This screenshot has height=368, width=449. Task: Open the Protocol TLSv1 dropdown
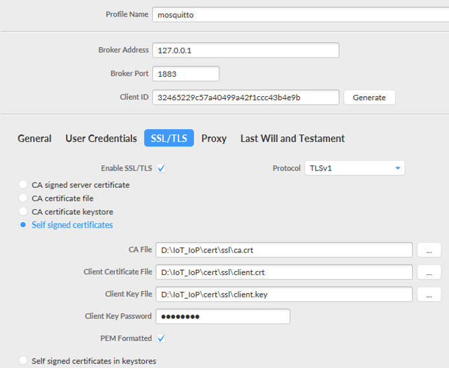(355, 168)
